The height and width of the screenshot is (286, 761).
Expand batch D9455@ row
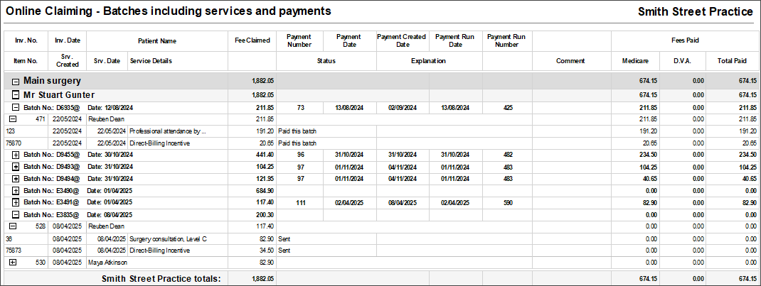pos(16,155)
